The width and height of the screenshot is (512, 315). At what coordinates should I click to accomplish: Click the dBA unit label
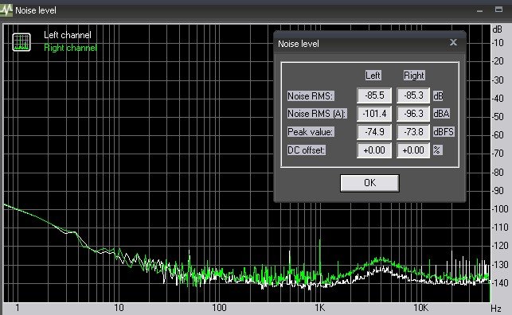441,114
